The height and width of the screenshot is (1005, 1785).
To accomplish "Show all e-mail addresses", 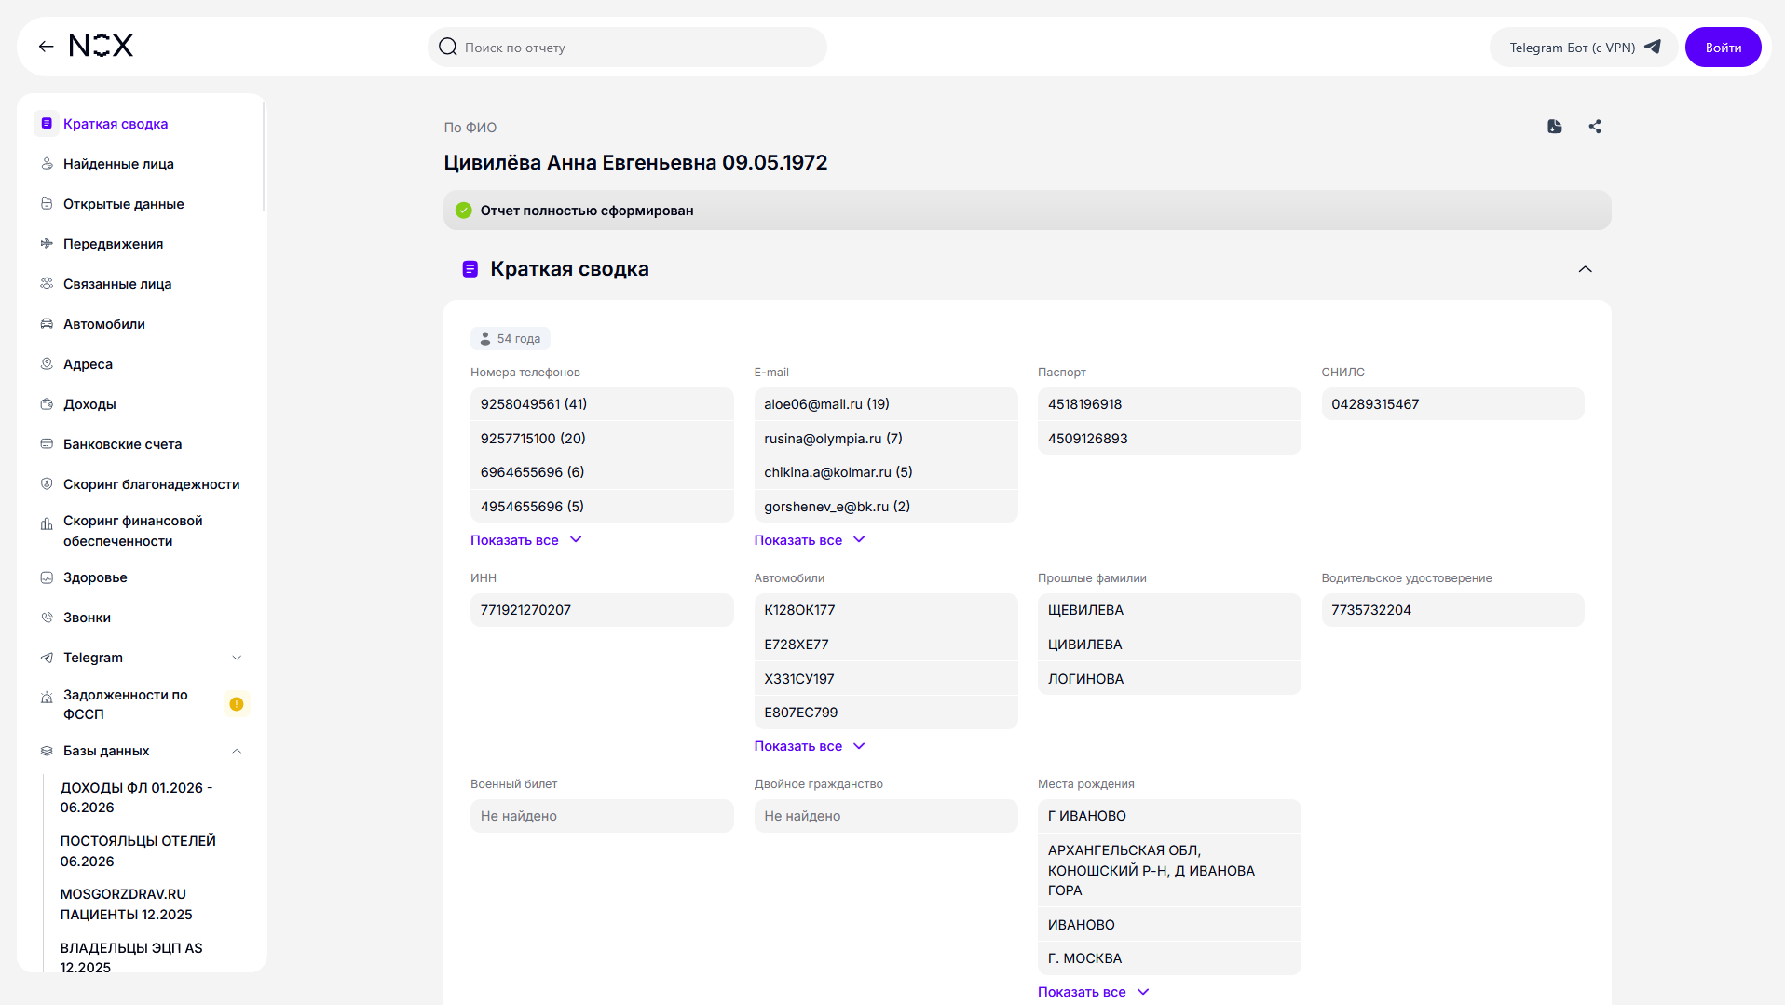I will point(810,540).
